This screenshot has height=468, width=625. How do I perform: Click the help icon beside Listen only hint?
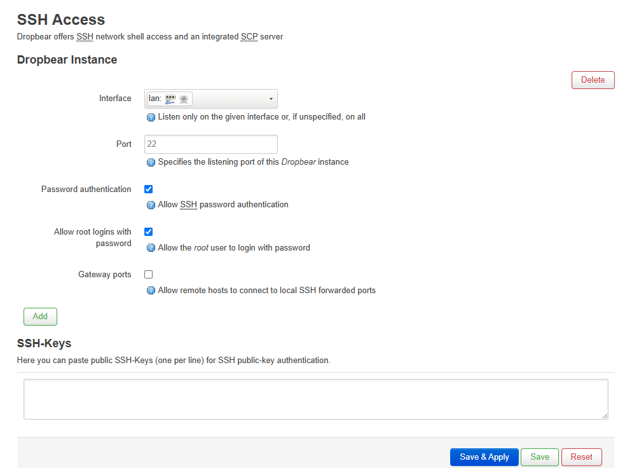[151, 117]
